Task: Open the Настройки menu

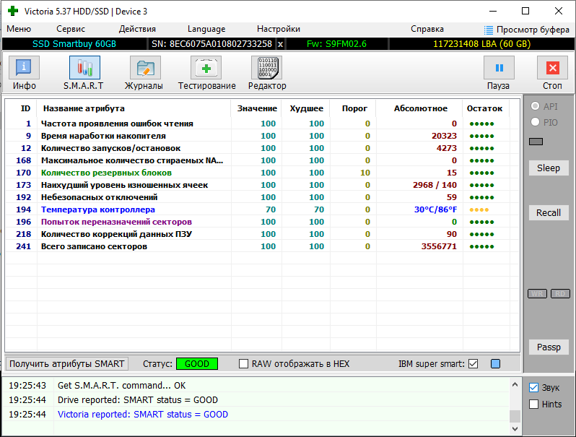Action: 279,29
